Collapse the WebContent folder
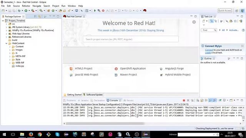The image size is (246, 138). pyautogui.click(x=7, y=43)
